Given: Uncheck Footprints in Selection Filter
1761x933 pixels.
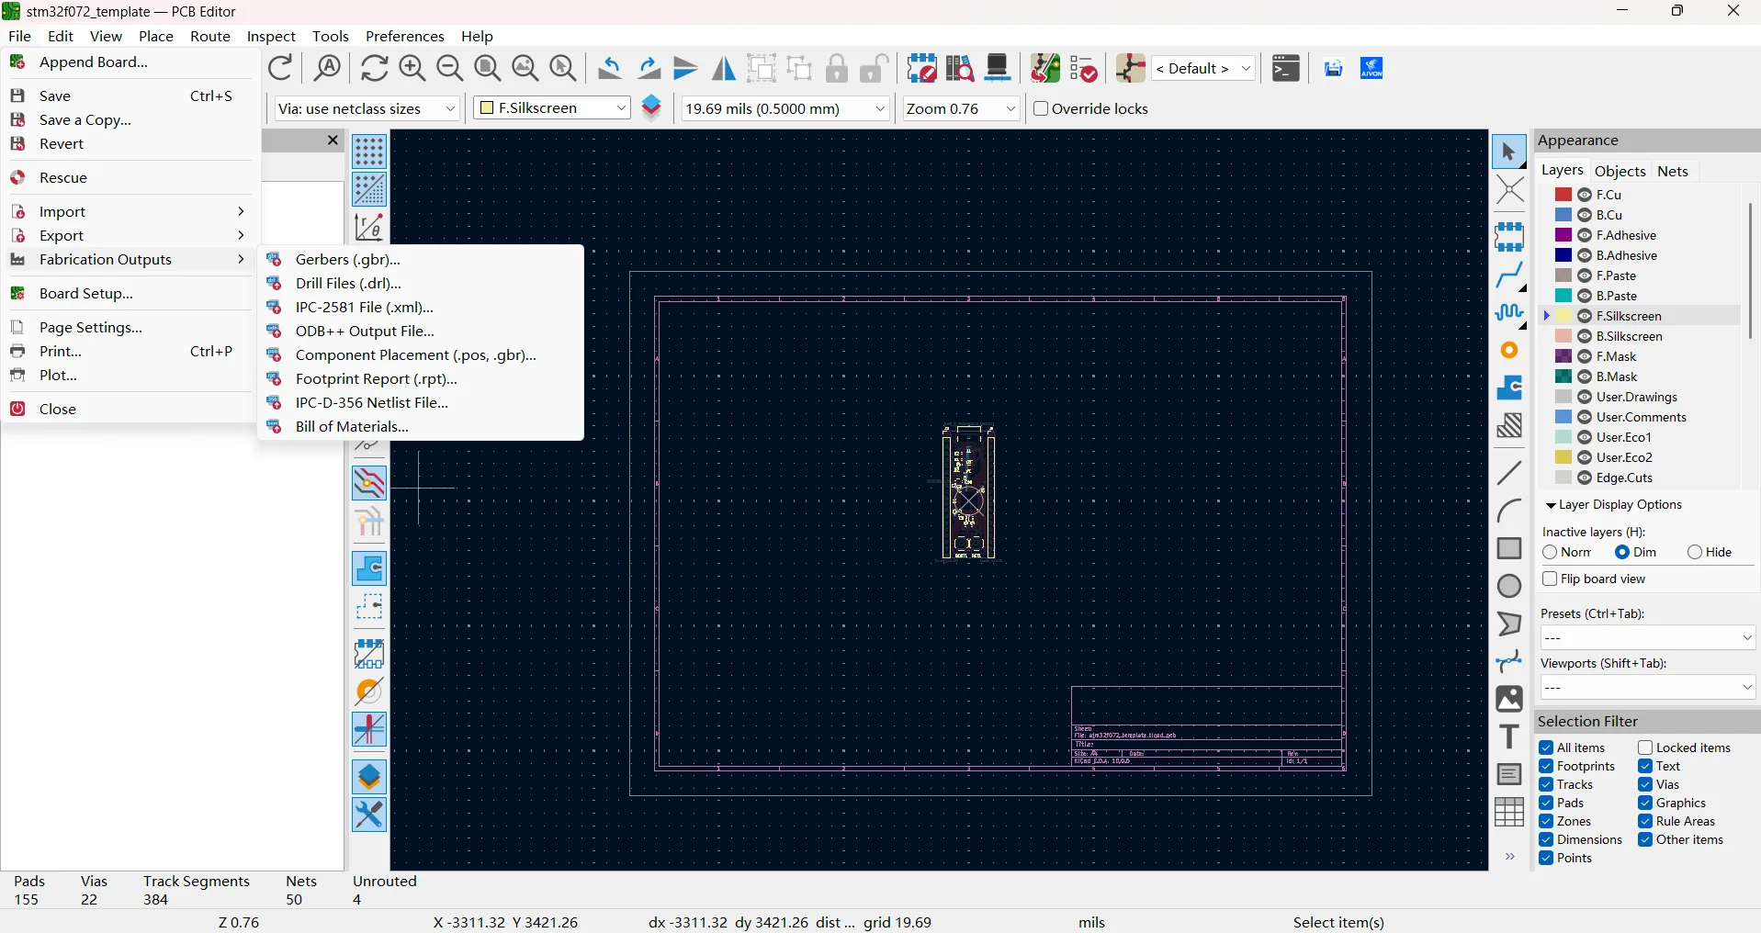Looking at the screenshot, I should pyautogui.click(x=1546, y=766).
